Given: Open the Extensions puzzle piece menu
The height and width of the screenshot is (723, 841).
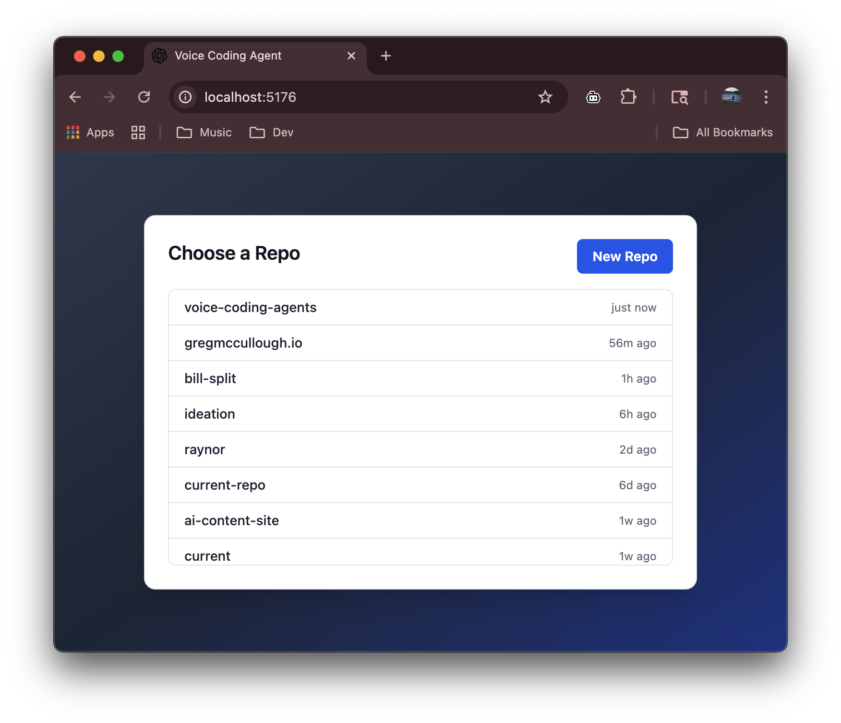Looking at the screenshot, I should coord(628,97).
